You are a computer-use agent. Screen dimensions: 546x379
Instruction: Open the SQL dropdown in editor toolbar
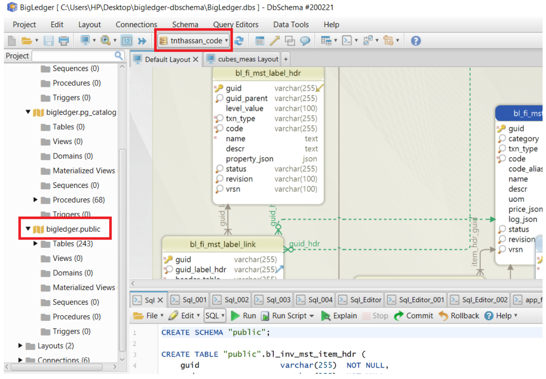pyautogui.click(x=215, y=316)
